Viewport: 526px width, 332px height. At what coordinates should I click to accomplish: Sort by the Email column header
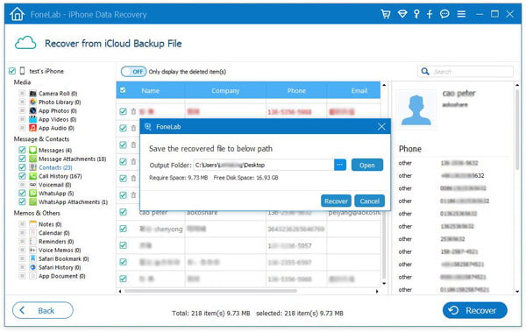click(x=359, y=90)
